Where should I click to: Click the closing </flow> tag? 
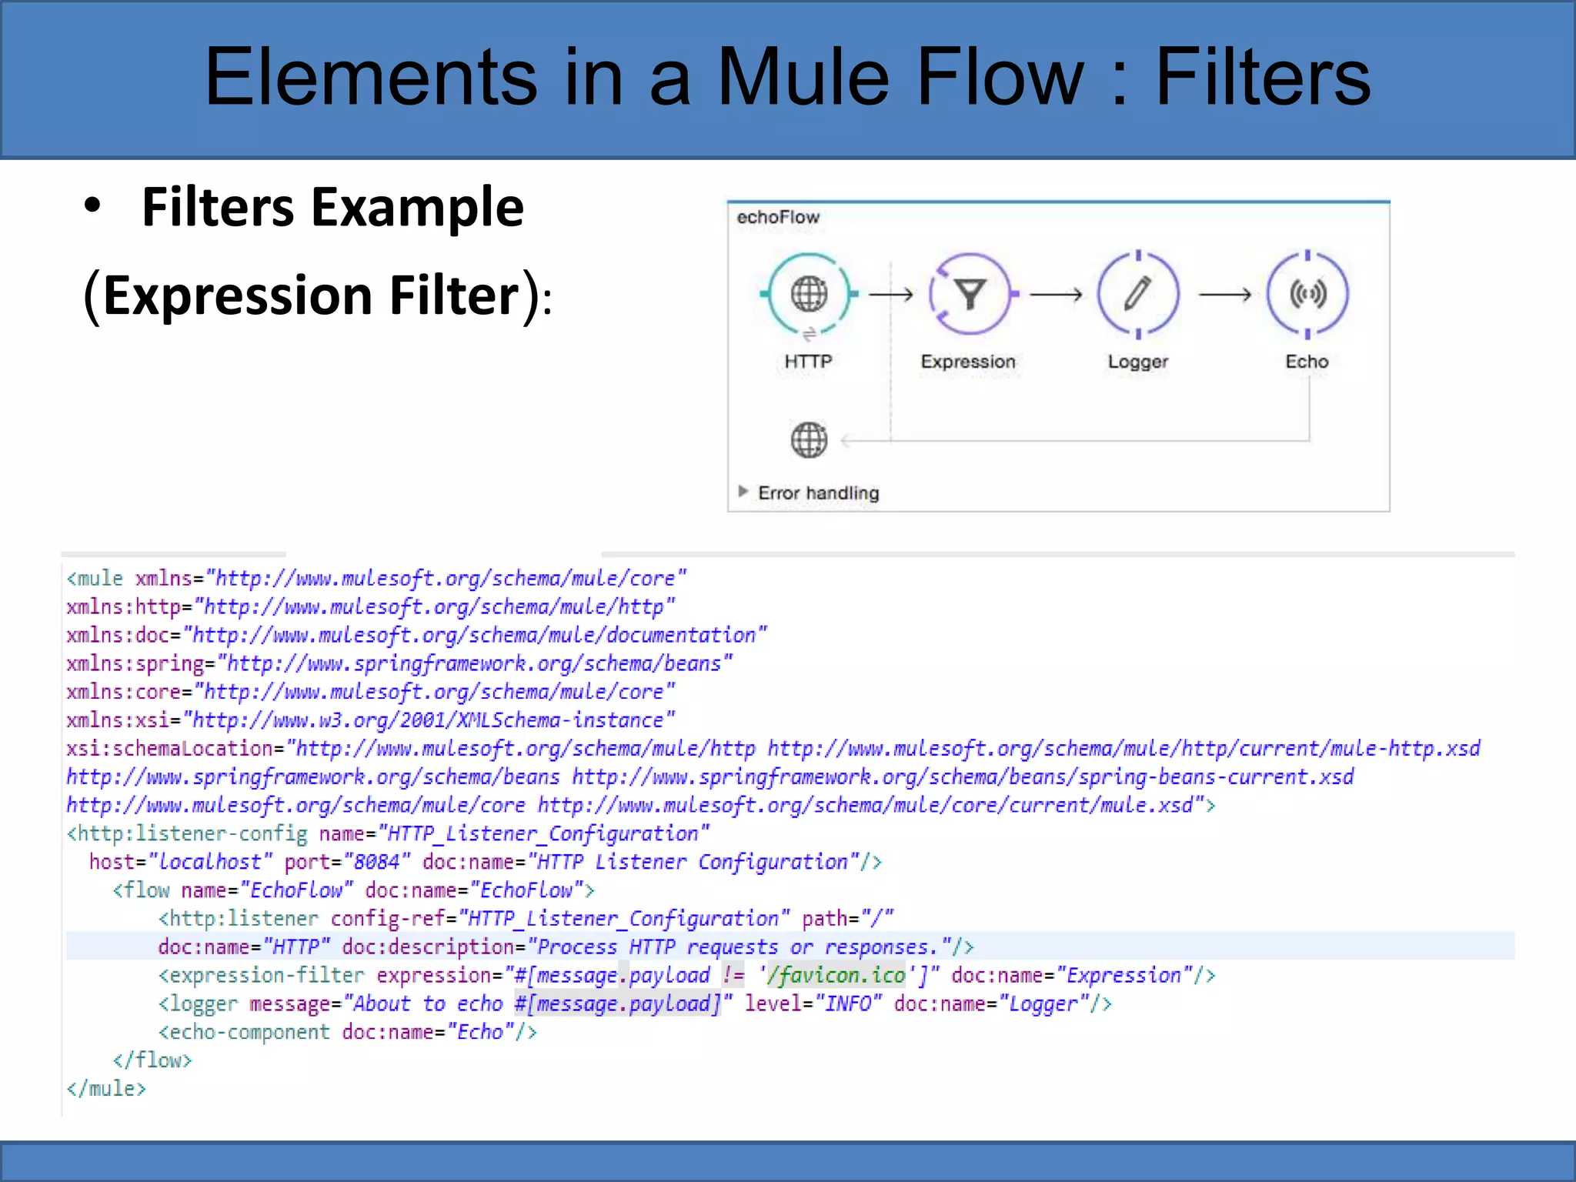click(152, 1060)
